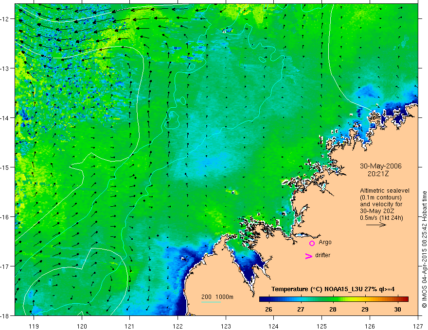Viewport: 428px width, 330px height.
Task: Click the Temperature (°C) NOAA15_L3U title
Action: [333, 289]
